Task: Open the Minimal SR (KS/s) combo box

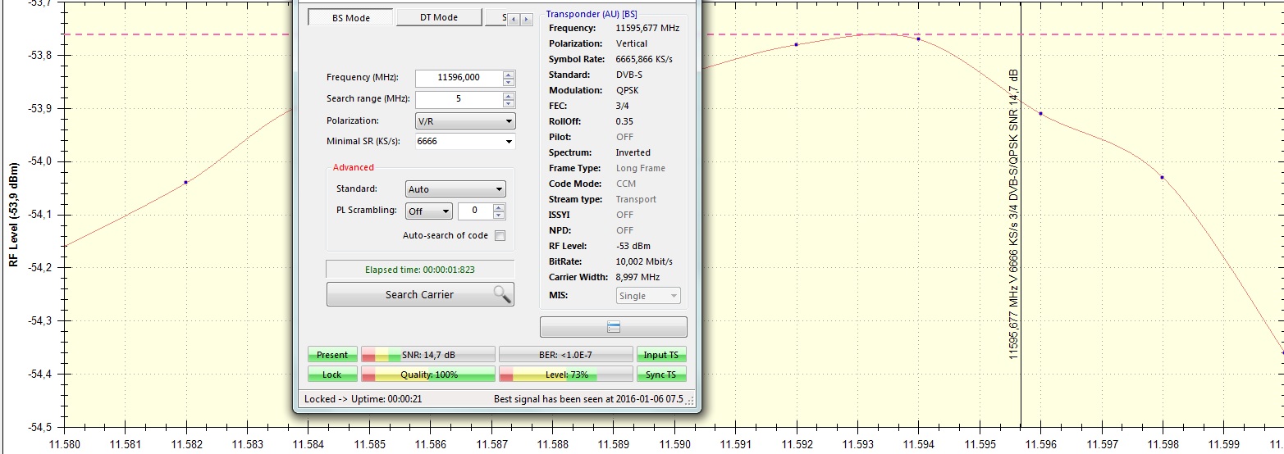Action: [465, 142]
